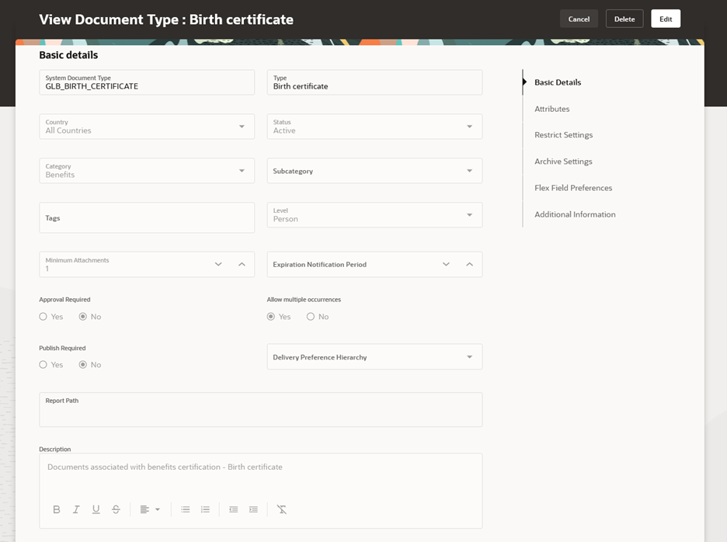Apply bold formatting in Description editor

[57, 509]
